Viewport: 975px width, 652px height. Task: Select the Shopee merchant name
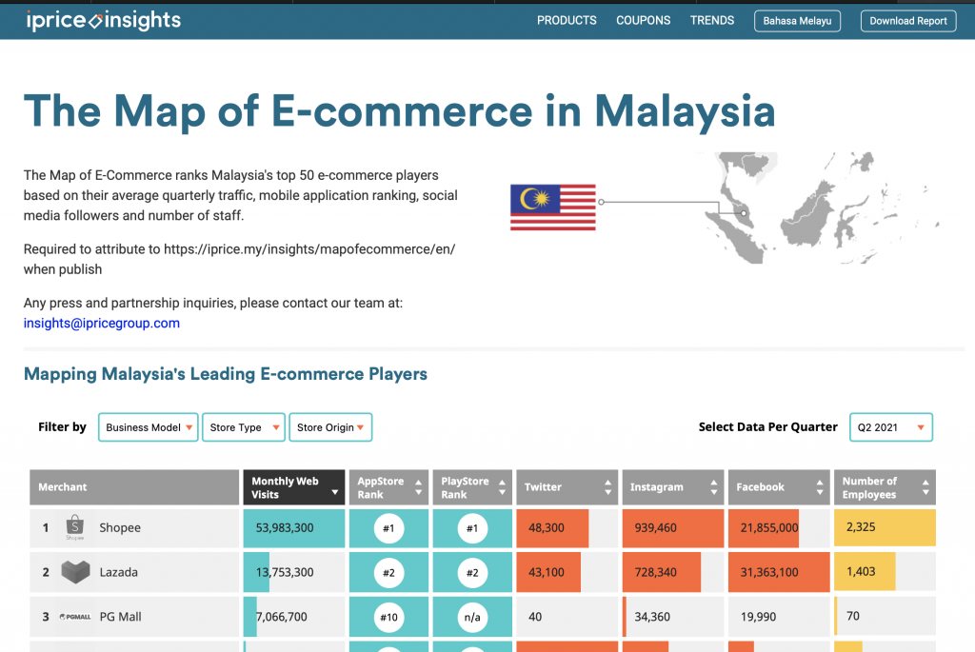120,527
